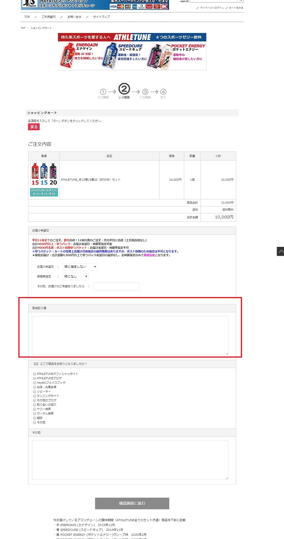The width and height of the screenshot is (284, 539).
Task: Open TOP in the navigation menu
Action: pos(27,17)
